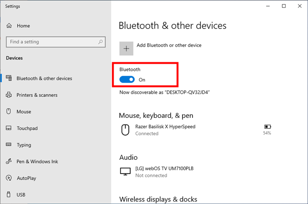308x204 pixels.
Task: Open the Mouse settings icon
Action: click(x=9, y=111)
